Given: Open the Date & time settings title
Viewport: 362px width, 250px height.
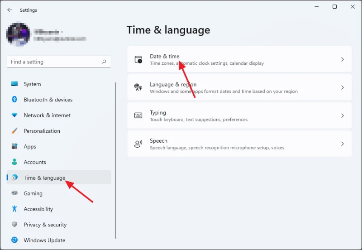Looking at the screenshot, I should coord(164,56).
